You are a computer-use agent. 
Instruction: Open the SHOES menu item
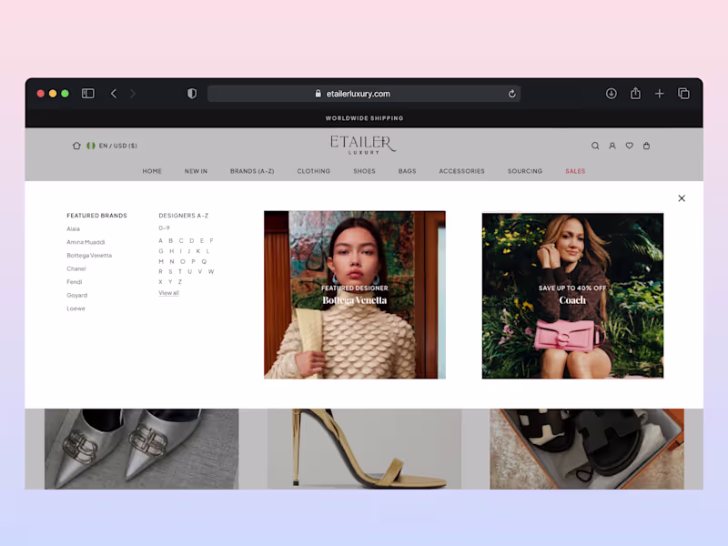click(365, 171)
